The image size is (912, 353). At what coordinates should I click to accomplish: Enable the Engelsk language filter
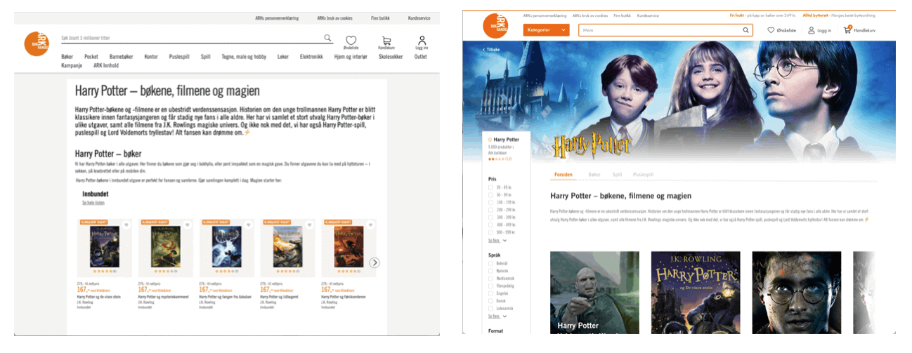point(491,293)
